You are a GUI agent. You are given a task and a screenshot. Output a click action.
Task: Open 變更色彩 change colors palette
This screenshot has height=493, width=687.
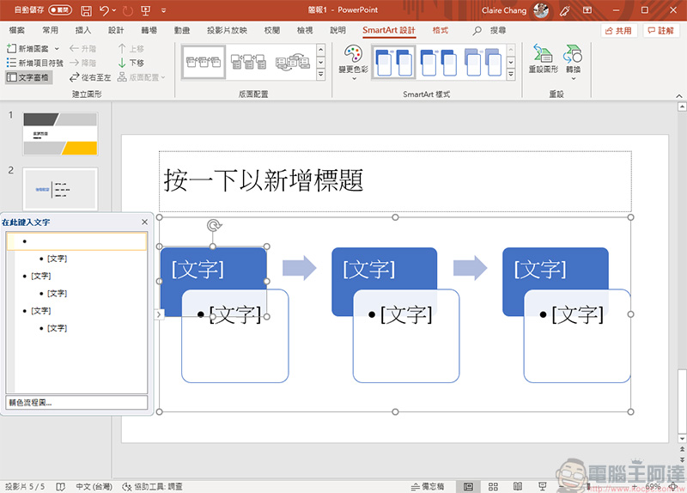pos(353,62)
